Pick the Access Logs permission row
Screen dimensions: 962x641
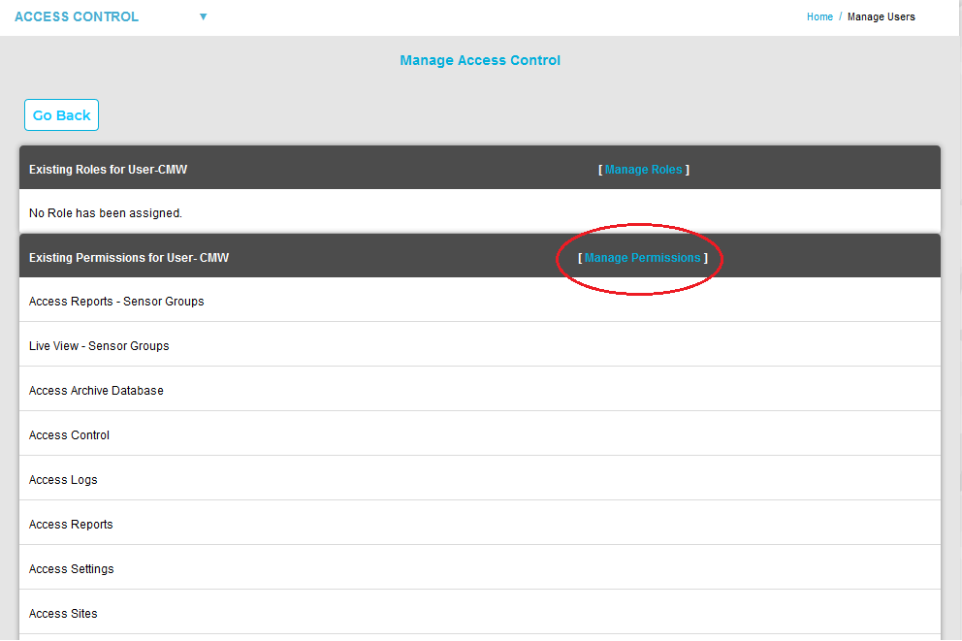63,480
